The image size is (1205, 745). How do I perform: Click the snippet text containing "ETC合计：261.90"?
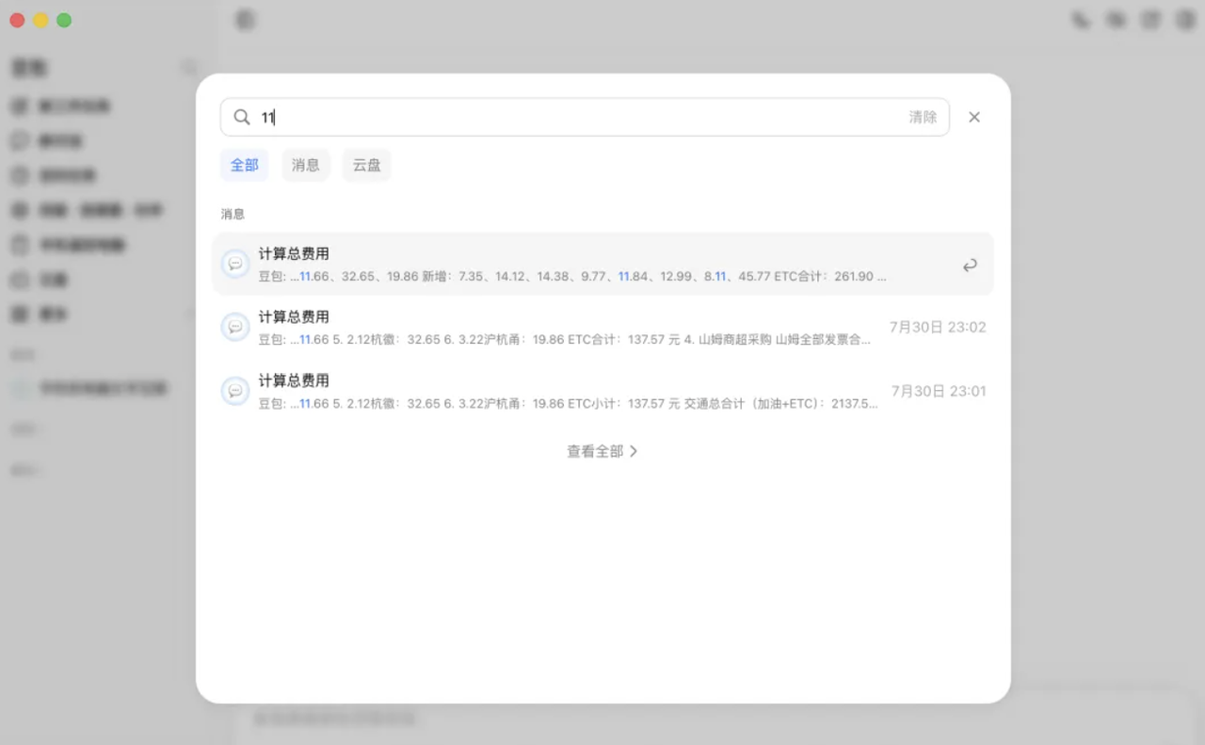[572, 277]
